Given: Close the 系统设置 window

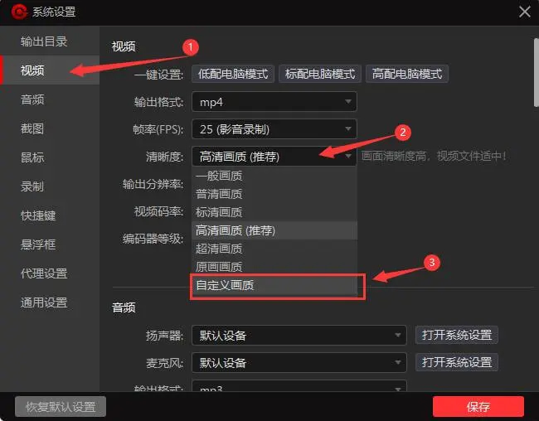Looking at the screenshot, I should coord(525,12).
